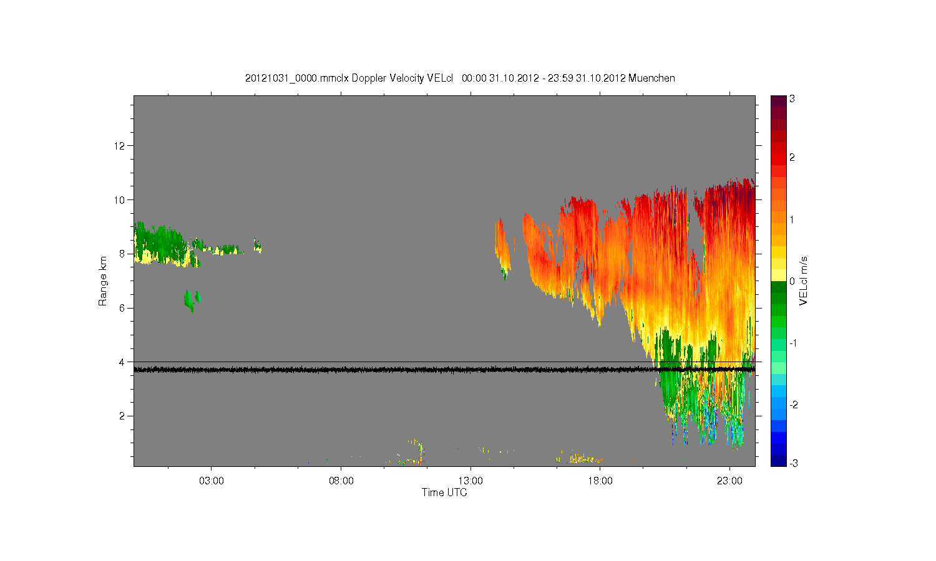Select dark blue swatch at colorbar bottom

(778, 461)
